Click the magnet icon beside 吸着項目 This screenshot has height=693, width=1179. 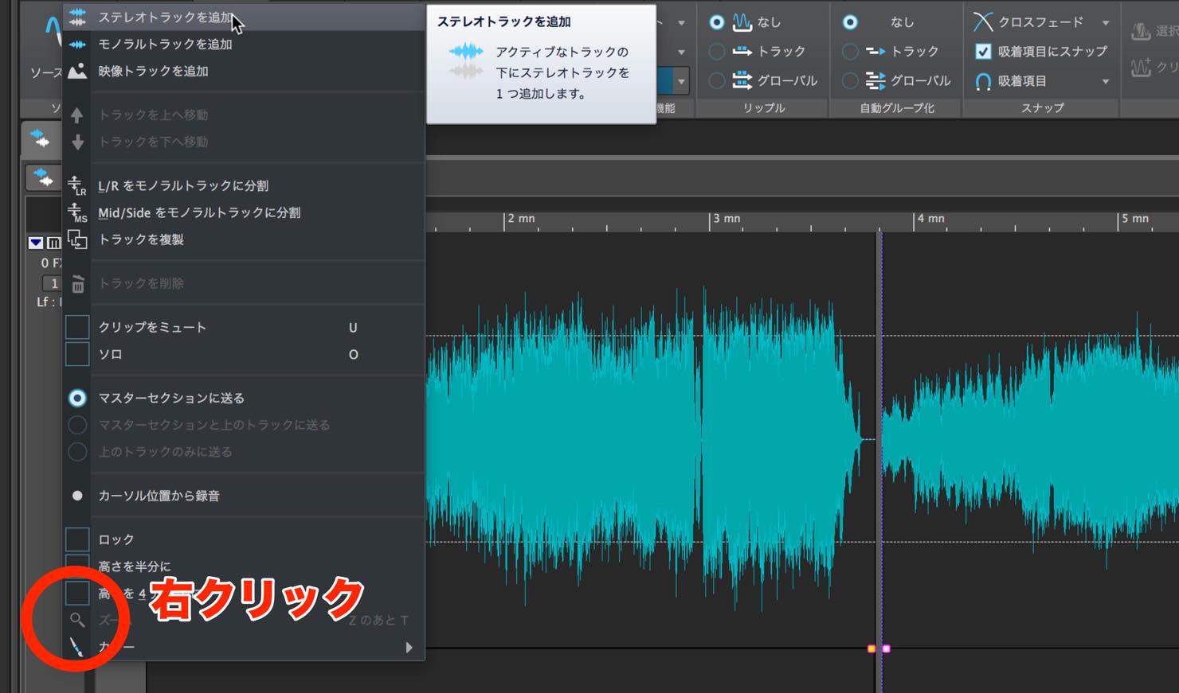[983, 80]
